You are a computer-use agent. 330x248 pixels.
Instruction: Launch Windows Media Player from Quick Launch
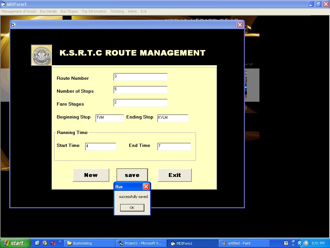[45, 243]
